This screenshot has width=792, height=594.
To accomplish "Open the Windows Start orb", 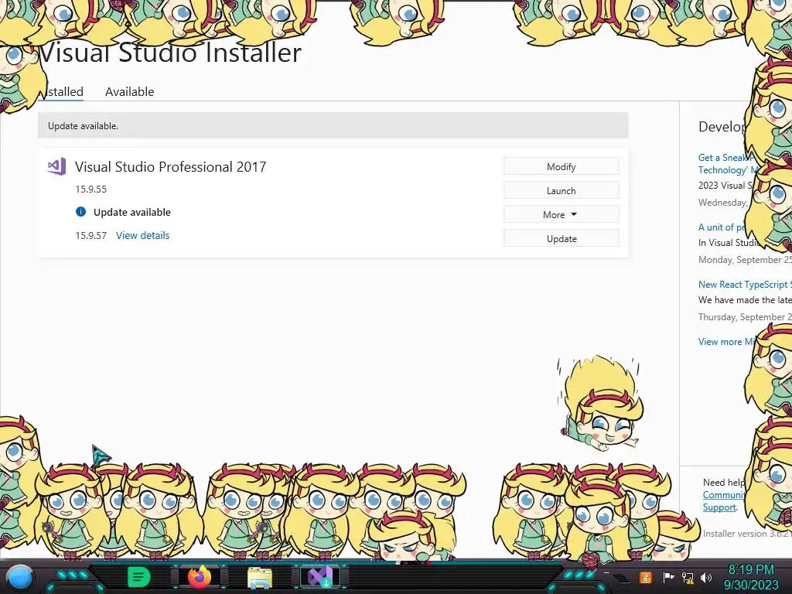I will pyautogui.click(x=20, y=578).
